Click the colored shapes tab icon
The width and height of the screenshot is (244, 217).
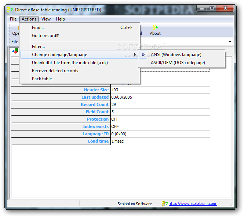15,51
